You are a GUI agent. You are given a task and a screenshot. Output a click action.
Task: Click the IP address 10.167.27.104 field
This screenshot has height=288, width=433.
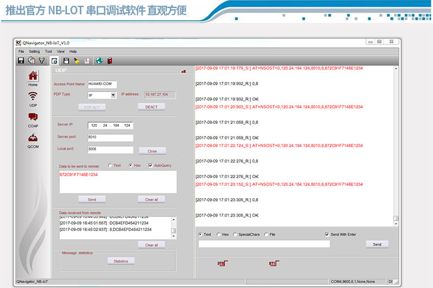160,95
